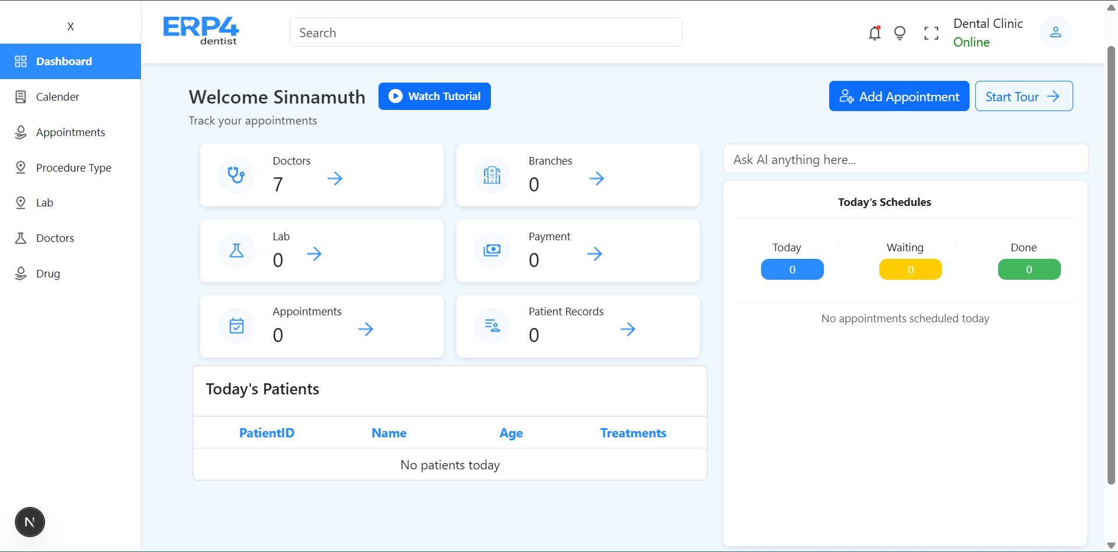Click the scrollbar down arrow
This screenshot has height=552, width=1118.
point(1111,545)
